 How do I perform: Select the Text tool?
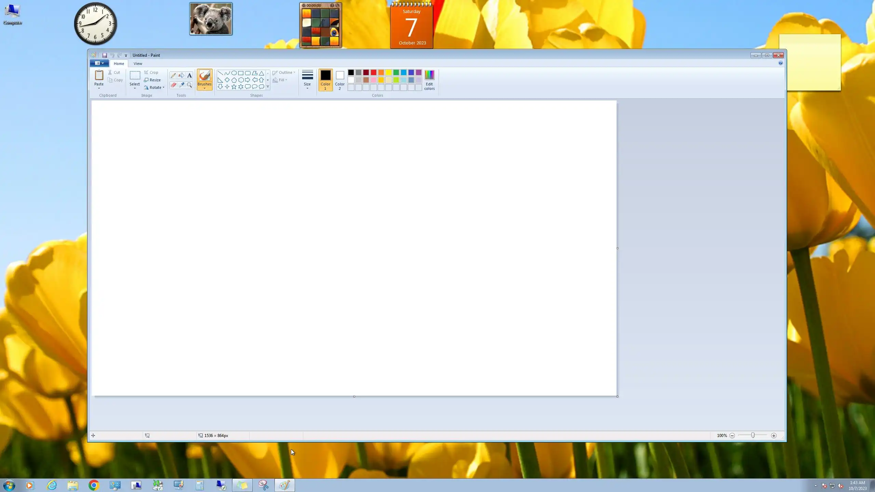[189, 76]
